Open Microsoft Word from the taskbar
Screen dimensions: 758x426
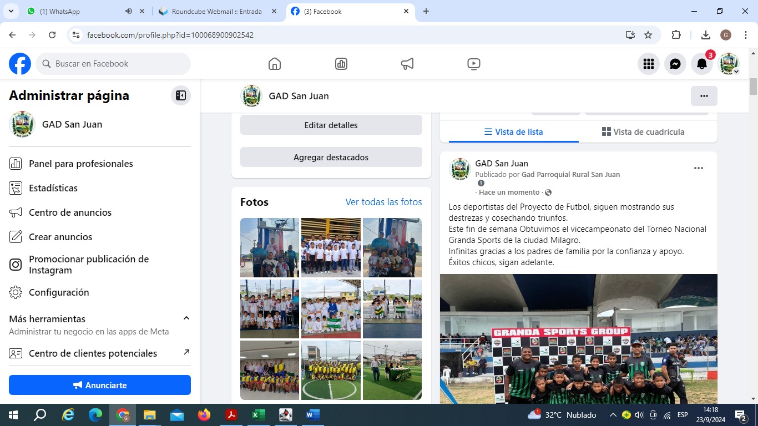[312, 415]
